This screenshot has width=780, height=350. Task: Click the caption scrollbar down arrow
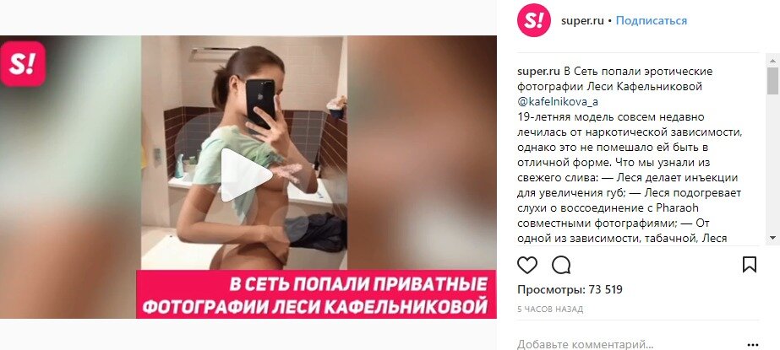(x=772, y=237)
